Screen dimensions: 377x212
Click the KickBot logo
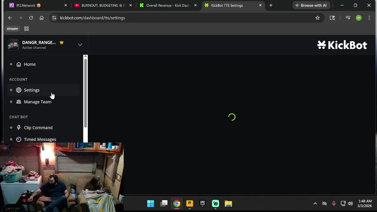(x=342, y=45)
